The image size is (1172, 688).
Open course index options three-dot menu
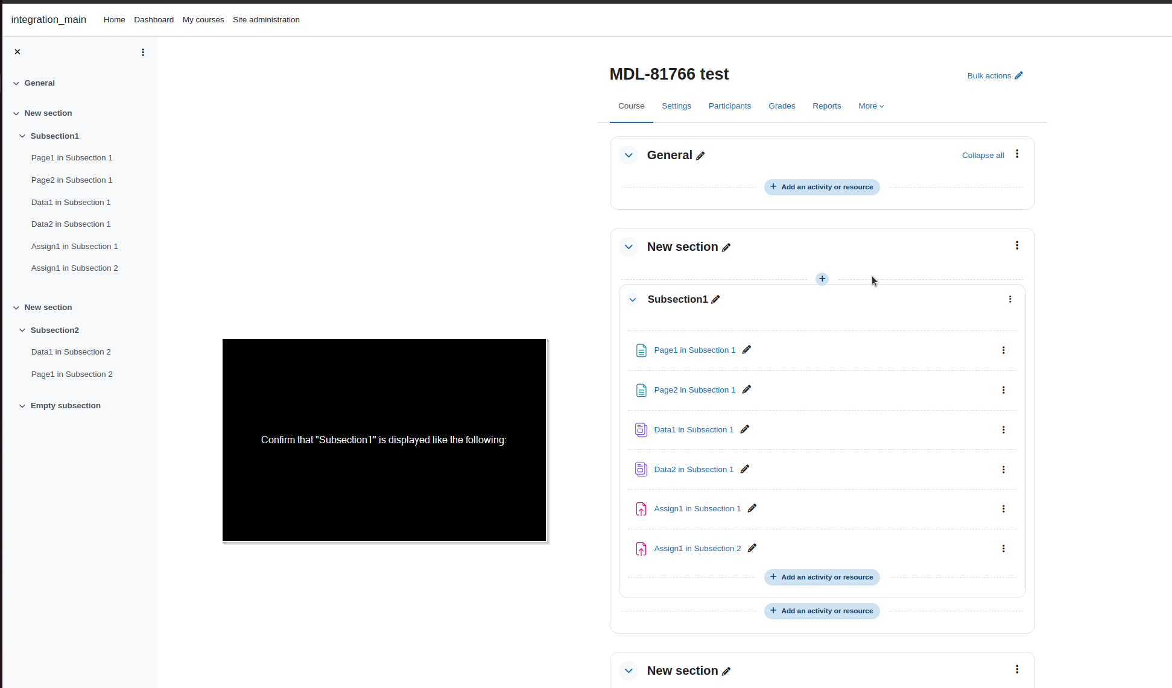(x=143, y=52)
